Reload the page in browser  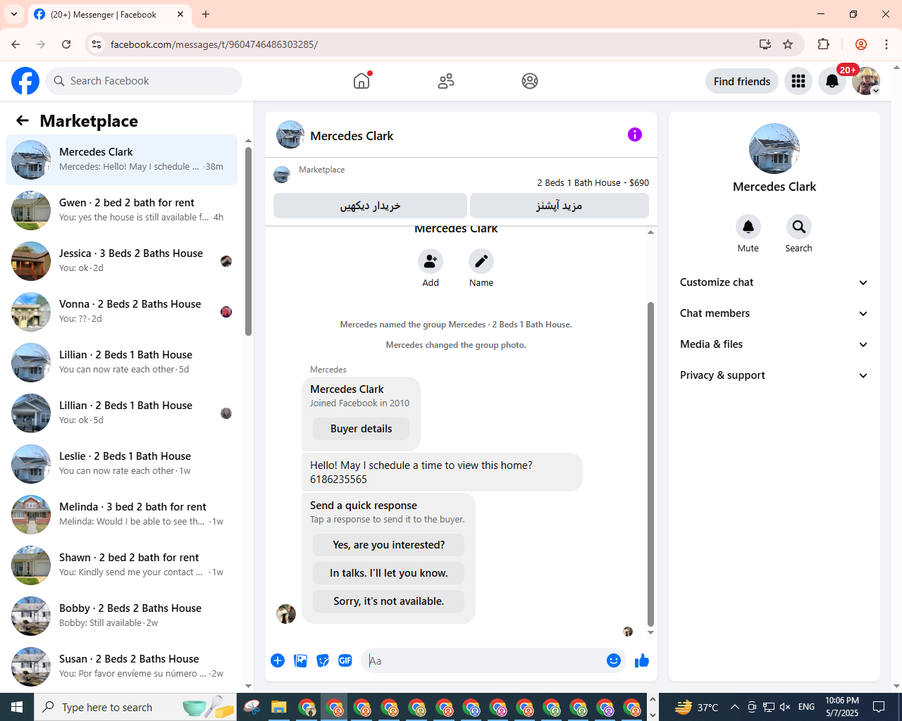[x=66, y=44]
